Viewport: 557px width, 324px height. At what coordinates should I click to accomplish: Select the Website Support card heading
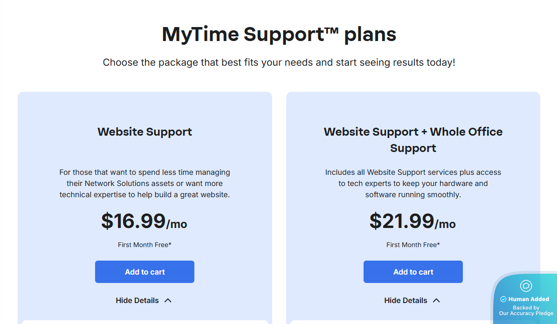click(x=144, y=132)
